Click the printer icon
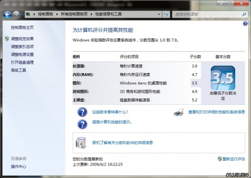 (x=179, y=112)
